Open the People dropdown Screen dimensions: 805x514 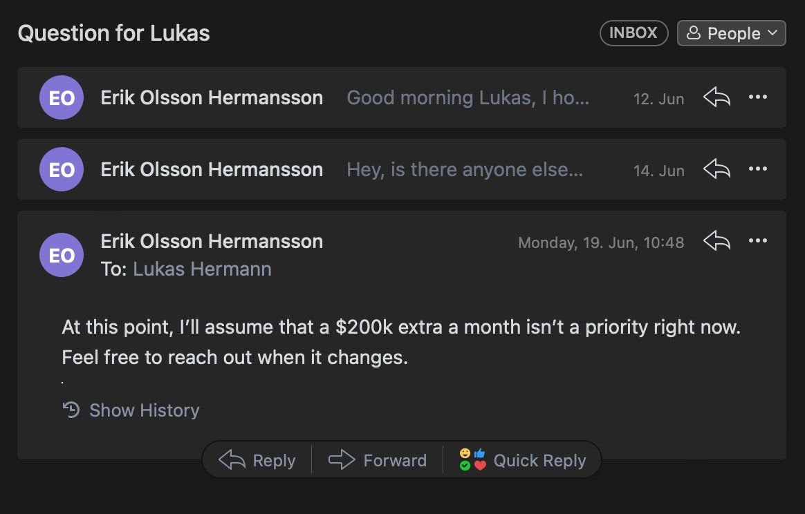click(x=732, y=33)
